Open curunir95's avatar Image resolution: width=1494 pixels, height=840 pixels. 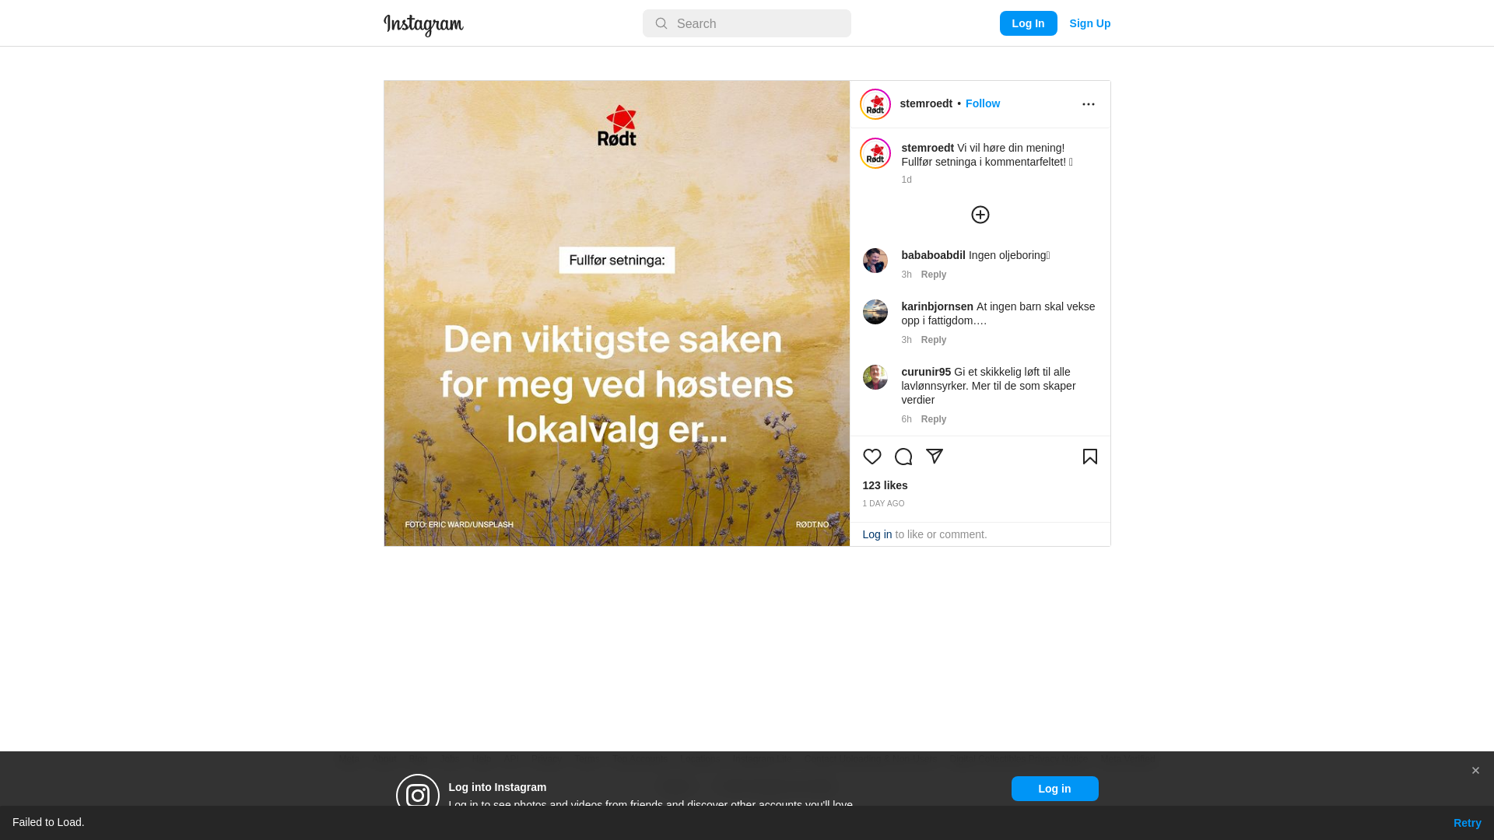(x=875, y=377)
